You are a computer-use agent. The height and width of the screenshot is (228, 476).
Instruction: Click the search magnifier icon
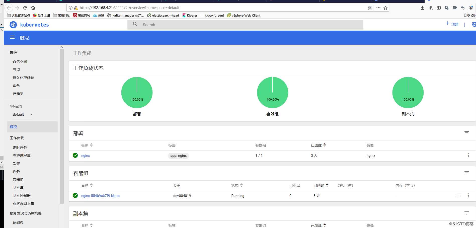point(135,24)
